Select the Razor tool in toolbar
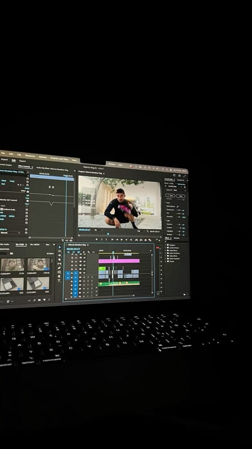Image resolution: width=252 pixels, height=449 pixels. point(59,260)
